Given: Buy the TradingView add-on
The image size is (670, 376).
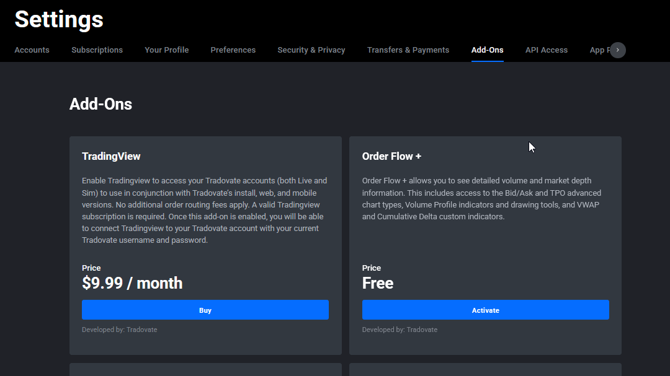Looking at the screenshot, I should tap(205, 310).
